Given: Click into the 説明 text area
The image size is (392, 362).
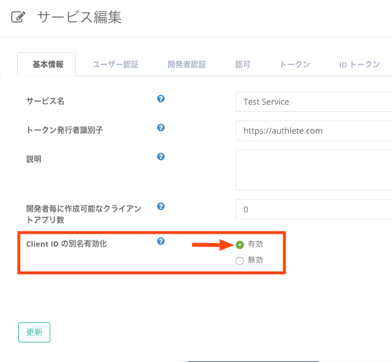Looking at the screenshot, I should (x=314, y=170).
